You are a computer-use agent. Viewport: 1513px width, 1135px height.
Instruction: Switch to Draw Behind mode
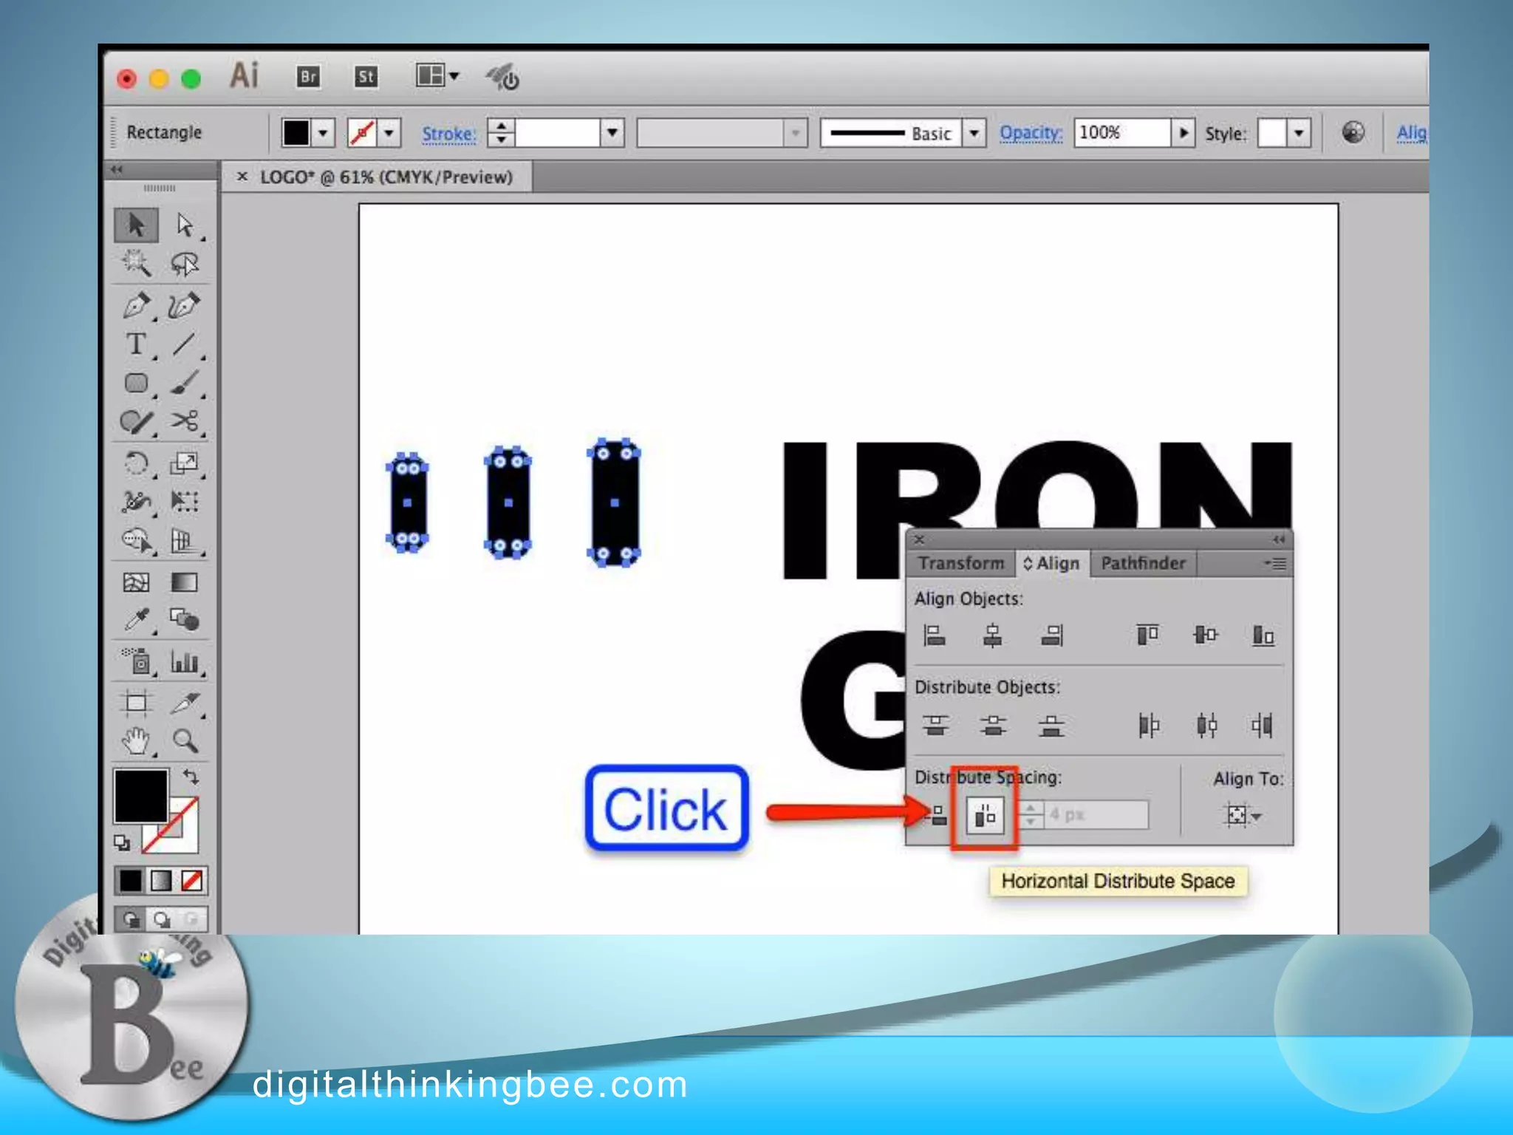[162, 919]
